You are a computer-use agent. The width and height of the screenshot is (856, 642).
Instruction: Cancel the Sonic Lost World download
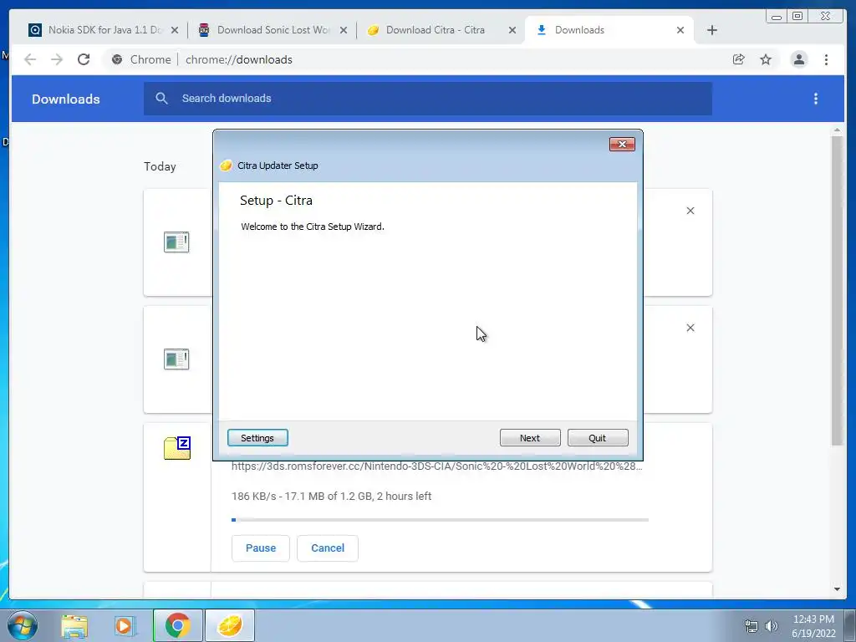(328, 548)
